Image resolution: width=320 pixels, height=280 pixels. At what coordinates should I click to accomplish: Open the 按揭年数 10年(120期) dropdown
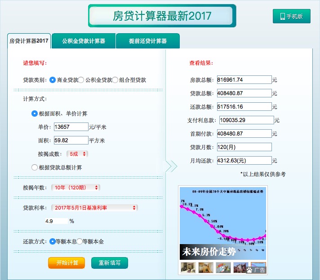pyautogui.click(x=76, y=188)
